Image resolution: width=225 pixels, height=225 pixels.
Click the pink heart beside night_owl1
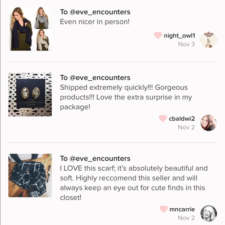click(x=158, y=35)
